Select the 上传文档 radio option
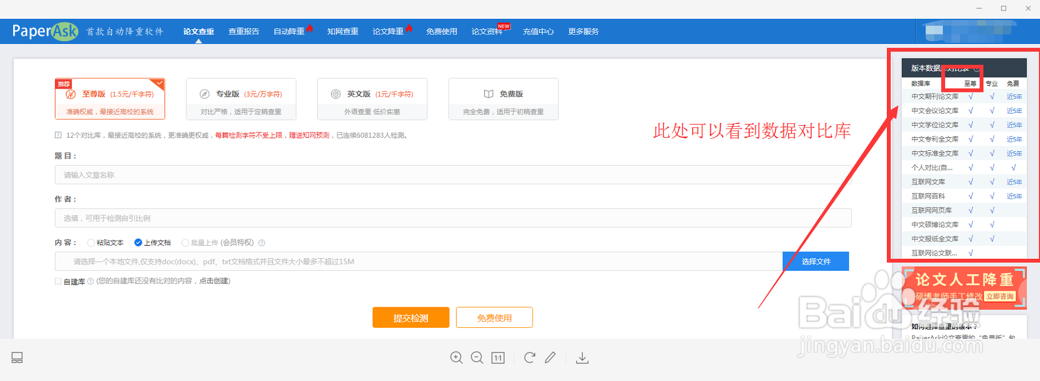Screen dimensions: 1040x381 point(138,243)
